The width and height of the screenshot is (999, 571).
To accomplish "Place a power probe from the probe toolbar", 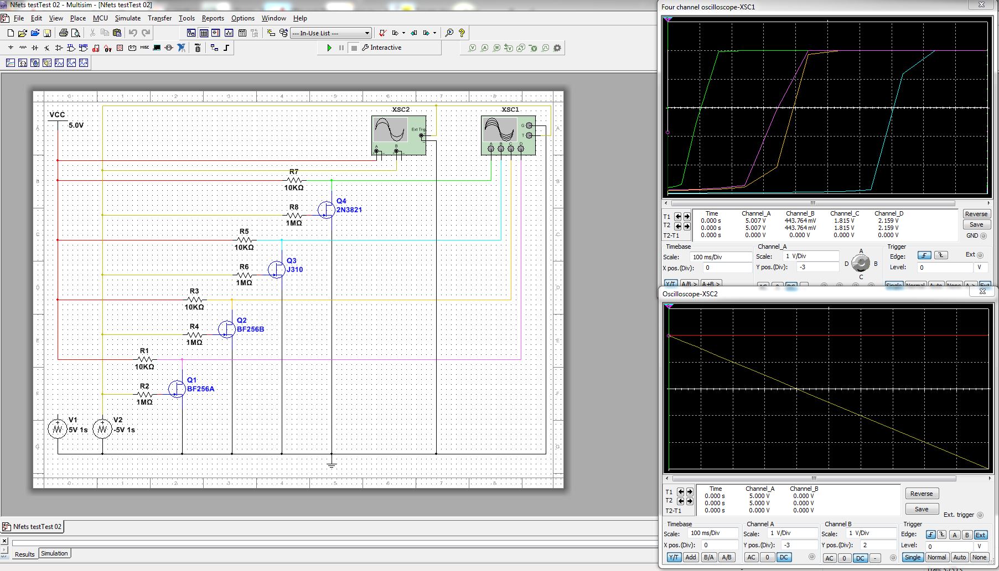I will point(496,48).
